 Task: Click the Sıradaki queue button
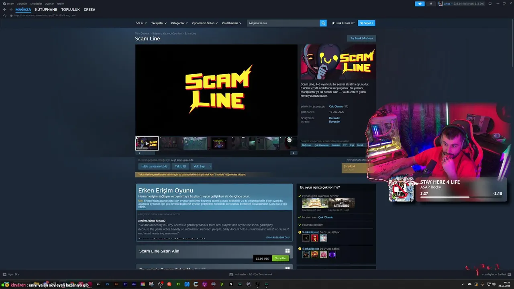355,168
